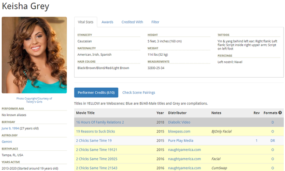Image resolution: width=285 pixels, height=171 pixels.
Task: Open the Awards tab
Action: coord(107,22)
